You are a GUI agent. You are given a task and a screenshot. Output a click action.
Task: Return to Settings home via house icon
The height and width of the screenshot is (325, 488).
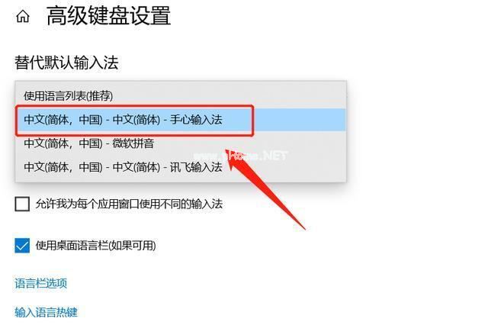(x=23, y=16)
